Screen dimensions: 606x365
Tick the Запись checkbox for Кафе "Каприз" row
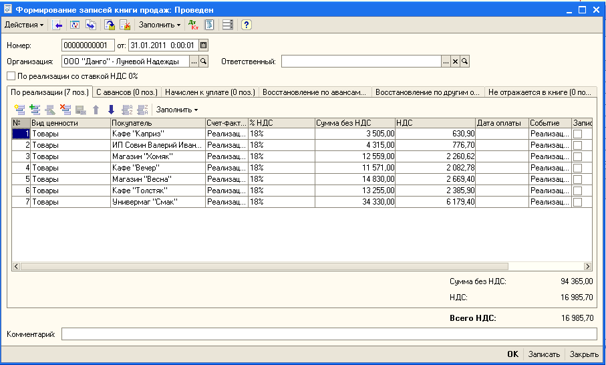click(x=577, y=134)
